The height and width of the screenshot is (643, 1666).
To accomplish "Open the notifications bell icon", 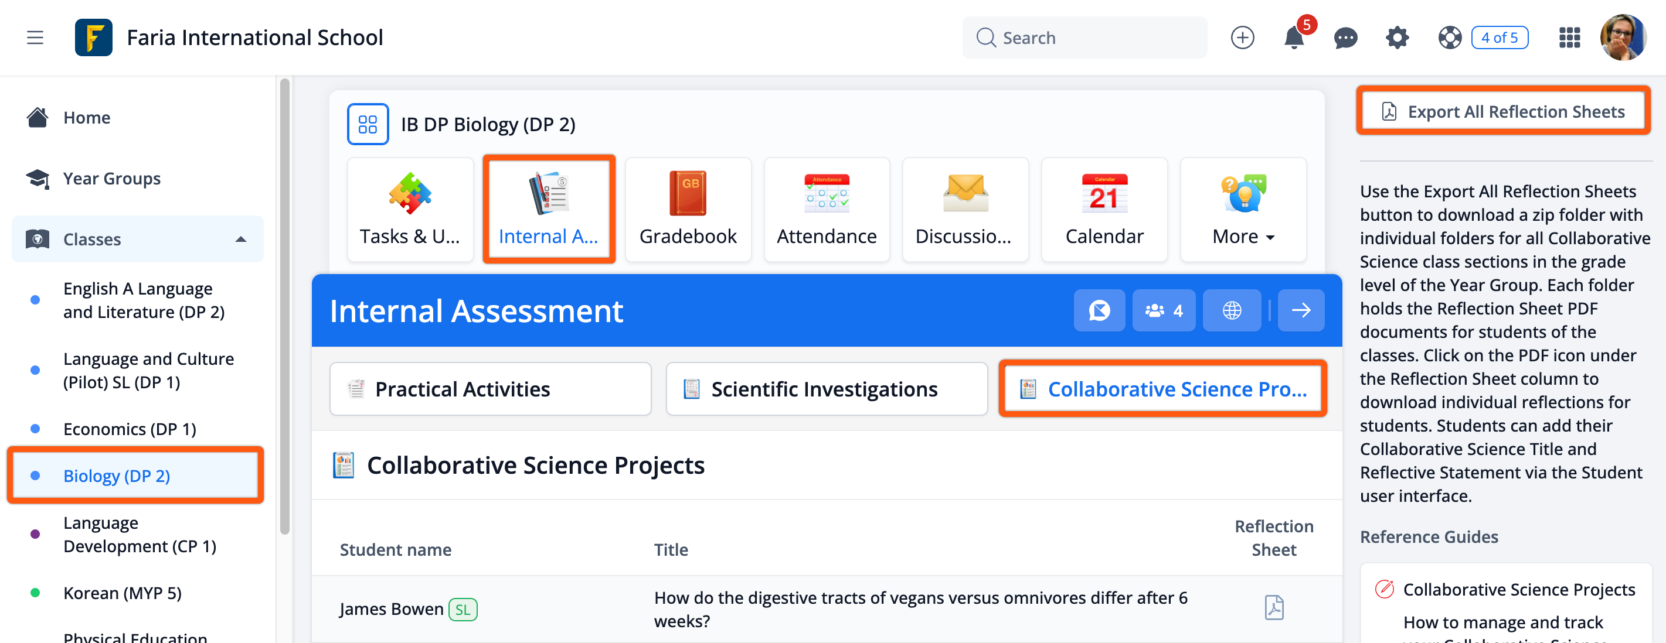I will pos(1294,37).
